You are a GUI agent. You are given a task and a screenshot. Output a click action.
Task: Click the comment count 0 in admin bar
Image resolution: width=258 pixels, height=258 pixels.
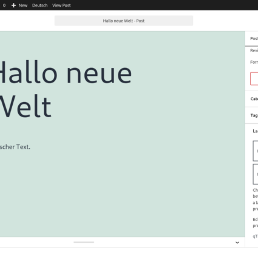[x=4, y=5]
